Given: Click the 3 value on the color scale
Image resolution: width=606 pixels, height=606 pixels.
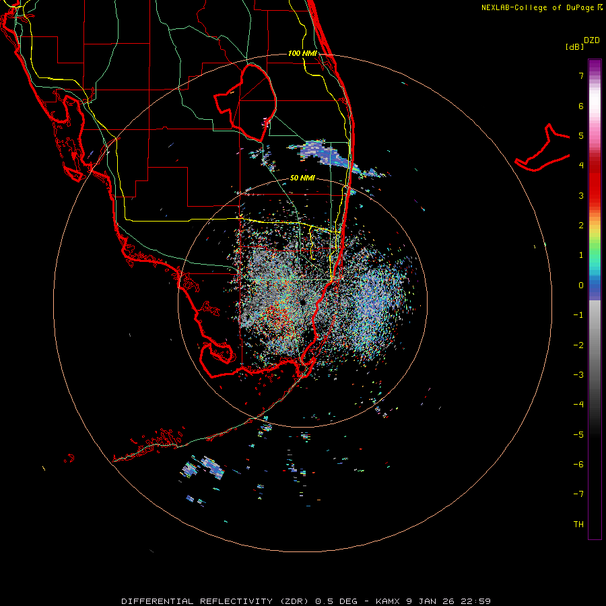Looking at the screenshot, I should click(x=581, y=195).
